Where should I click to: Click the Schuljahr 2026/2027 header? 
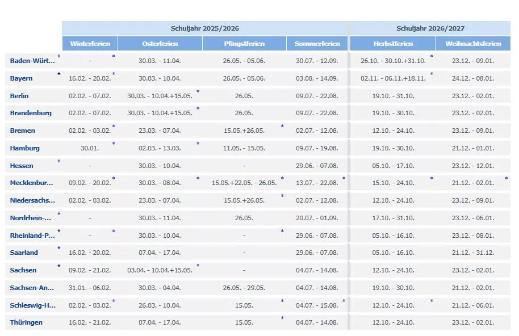(x=430, y=28)
